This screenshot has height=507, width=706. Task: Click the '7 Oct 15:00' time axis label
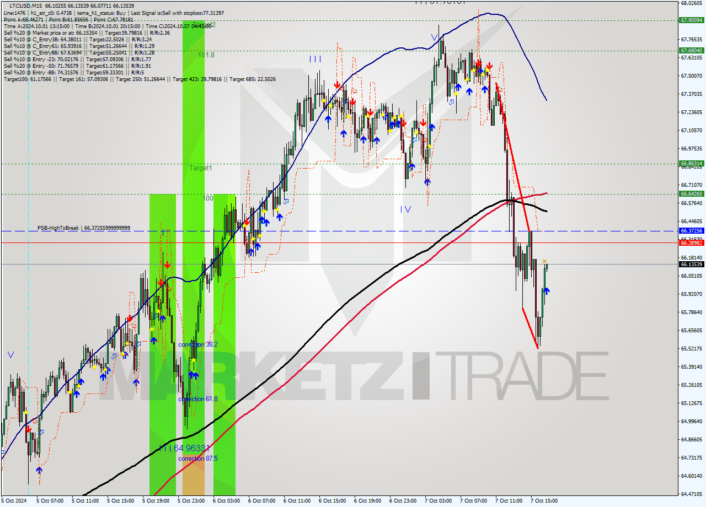544,501
